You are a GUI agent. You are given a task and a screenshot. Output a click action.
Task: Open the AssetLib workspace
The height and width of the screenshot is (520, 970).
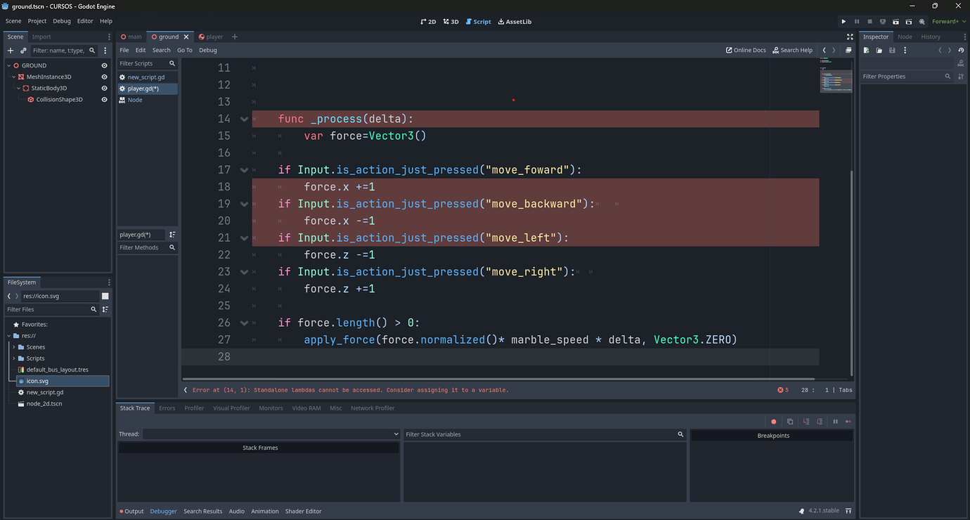515,21
